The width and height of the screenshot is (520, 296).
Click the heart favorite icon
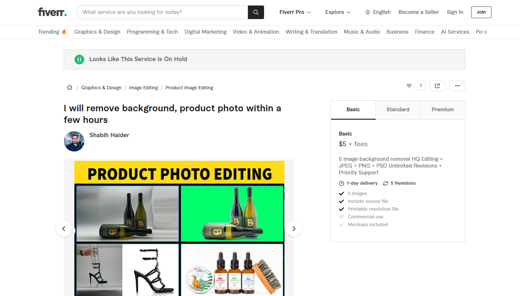click(409, 86)
